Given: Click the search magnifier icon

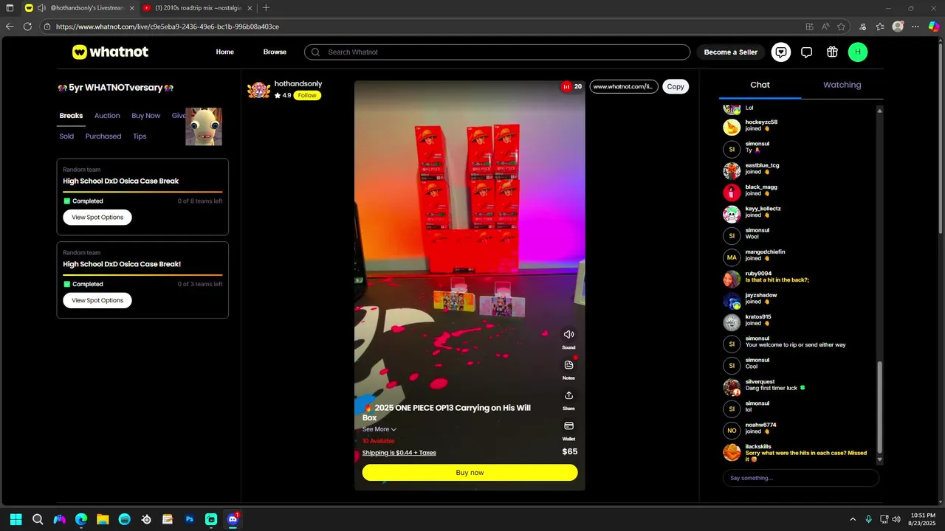Looking at the screenshot, I should coord(315,52).
